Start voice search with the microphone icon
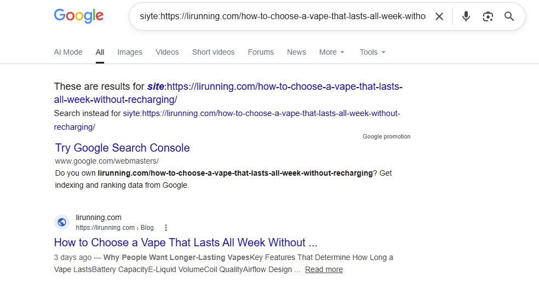 tap(466, 16)
